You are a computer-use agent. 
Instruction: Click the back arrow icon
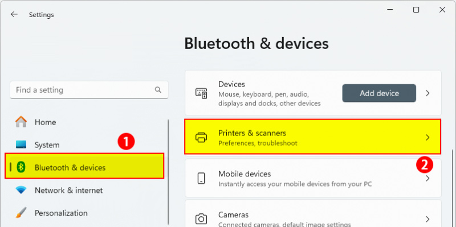click(x=14, y=15)
